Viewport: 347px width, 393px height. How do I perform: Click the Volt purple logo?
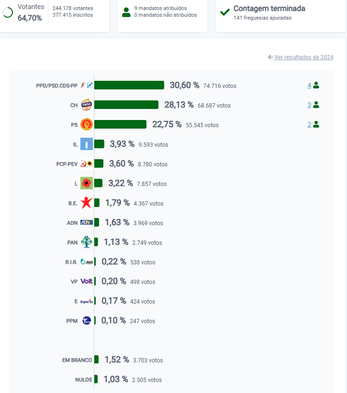click(x=87, y=281)
